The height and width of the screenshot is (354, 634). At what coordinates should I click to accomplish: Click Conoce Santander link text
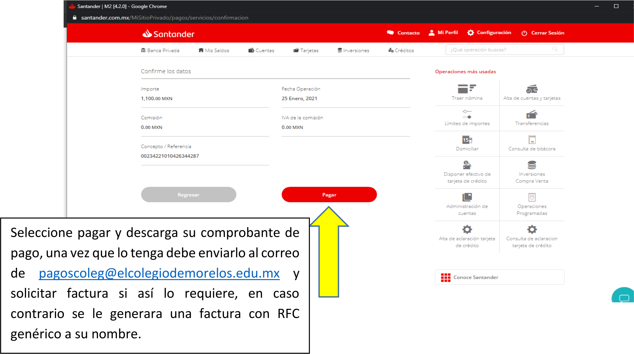(476, 278)
